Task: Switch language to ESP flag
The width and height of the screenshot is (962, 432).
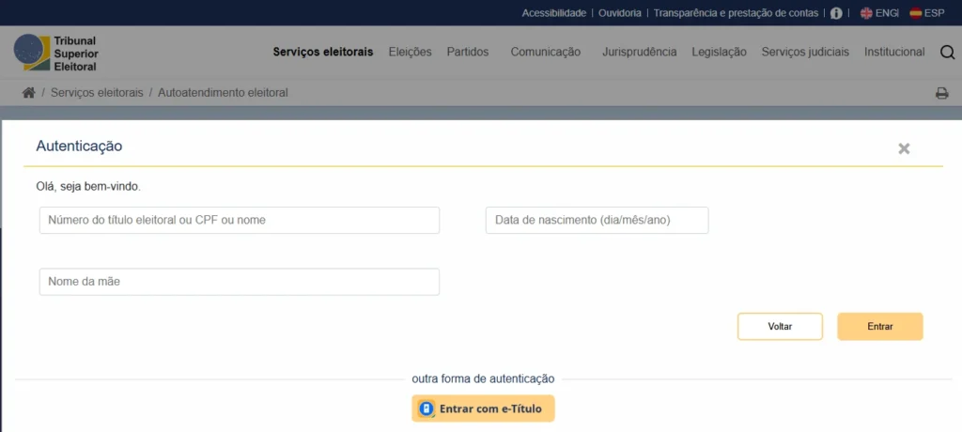Action: (927, 13)
